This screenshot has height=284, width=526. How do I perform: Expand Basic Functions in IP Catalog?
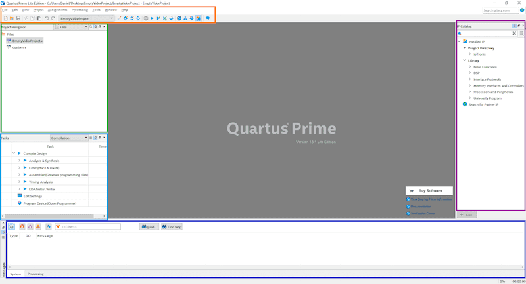(469, 67)
